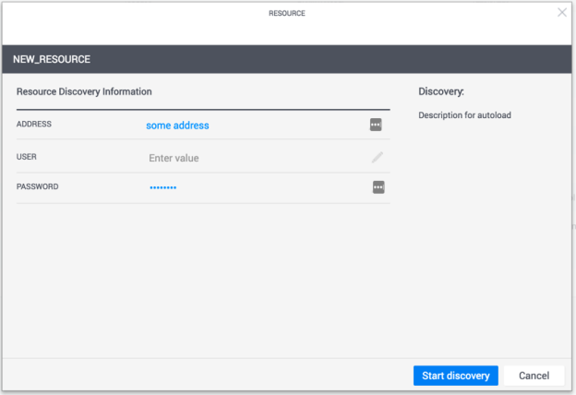Click the ADDRESS field label
This screenshot has height=395, width=576.
[34, 124]
